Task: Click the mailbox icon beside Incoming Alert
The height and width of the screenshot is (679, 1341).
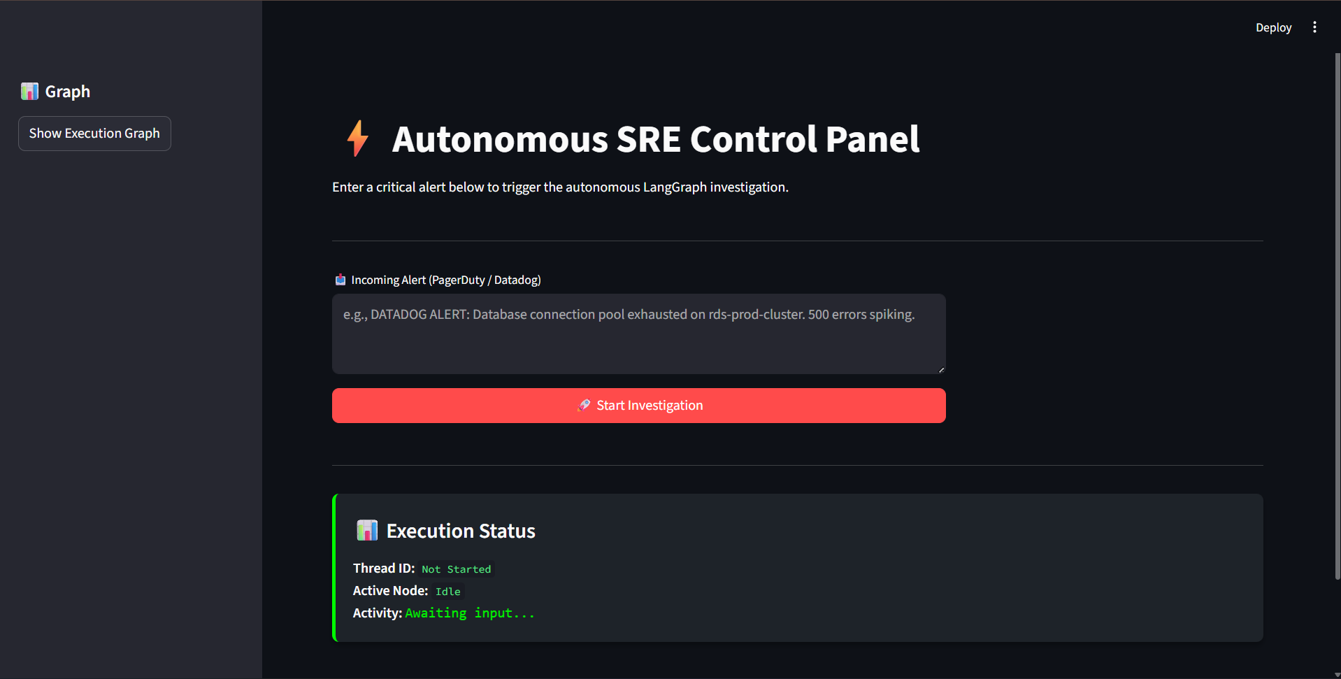Action: pos(340,280)
